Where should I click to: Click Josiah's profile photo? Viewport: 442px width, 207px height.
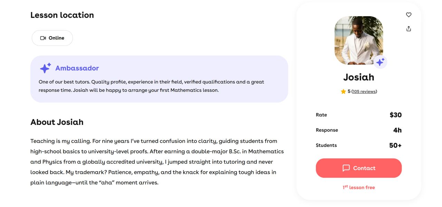click(x=358, y=40)
